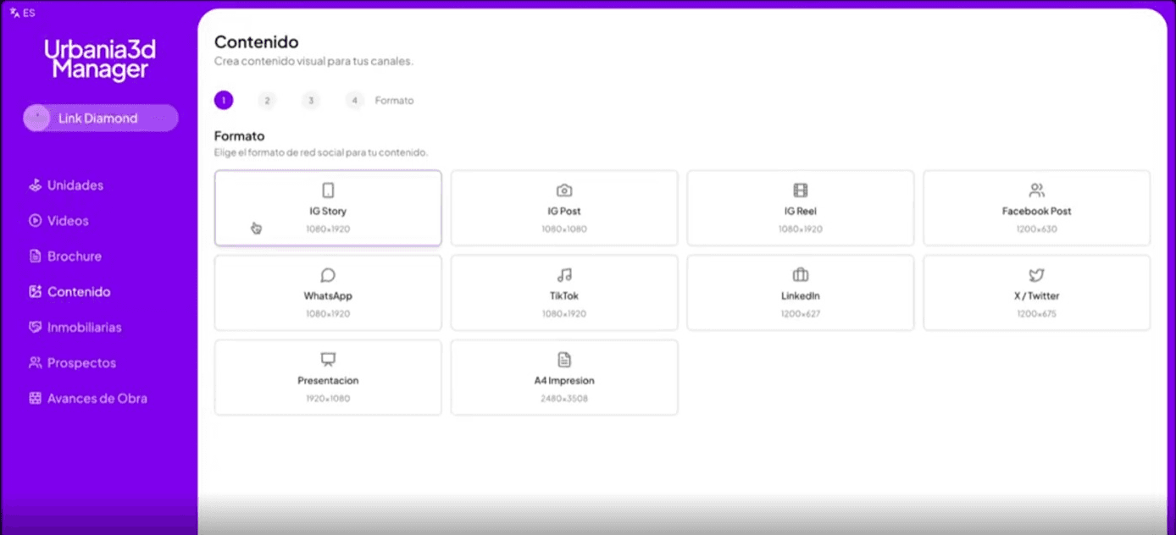Screen dimensions: 1176x535
Task: Click the language translate icon next to ES
Action: (14, 14)
